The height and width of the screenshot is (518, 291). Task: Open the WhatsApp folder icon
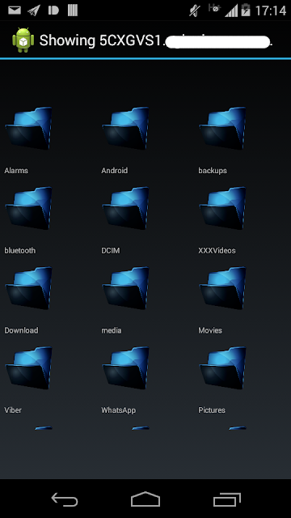[x=126, y=368]
